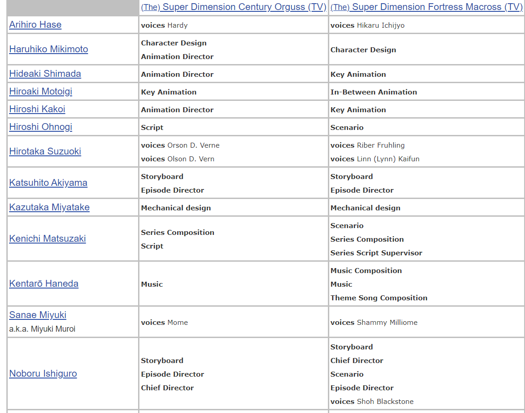Click Orguss 'Animation Director' in Shimada row
The image size is (525, 413).
(177, 75)
